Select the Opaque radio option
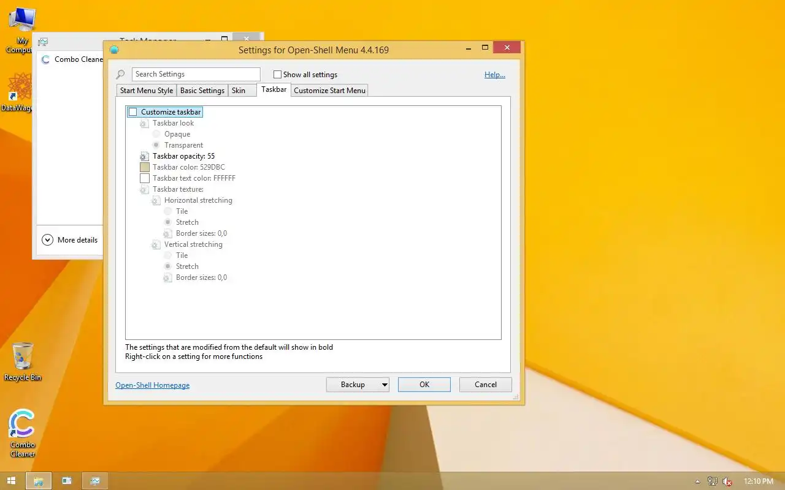 (x=156, y=134)
